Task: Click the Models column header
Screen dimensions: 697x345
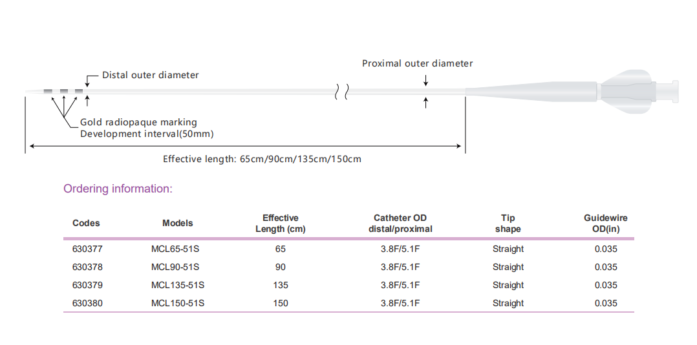Action: click(x=178, y=223)
